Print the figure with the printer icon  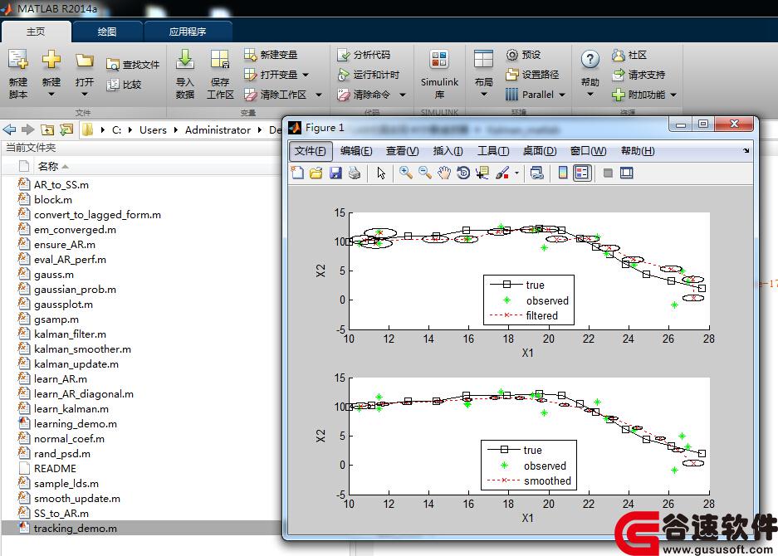click(355, 173)
